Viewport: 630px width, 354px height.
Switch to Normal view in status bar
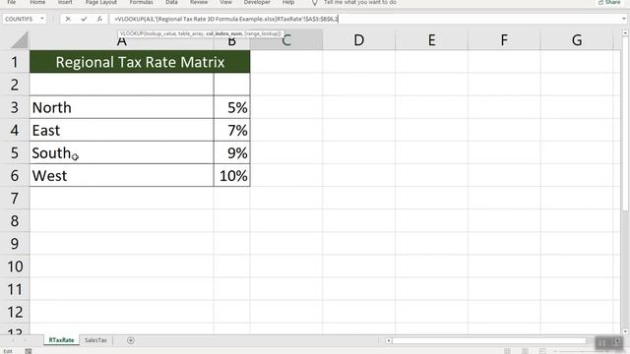coord(508,351)
